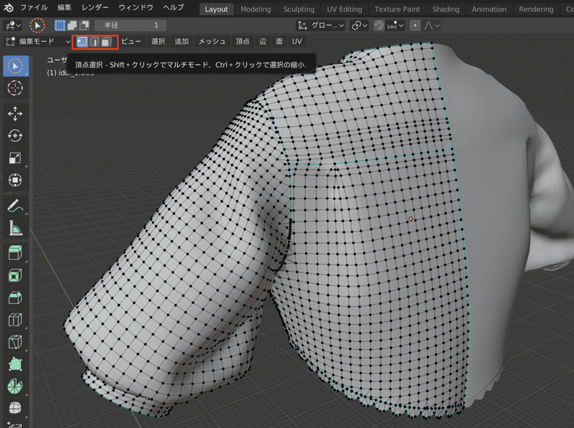Choose the new-selection mode button
Screen dimensions: 574x428
(x=60, y=25)
